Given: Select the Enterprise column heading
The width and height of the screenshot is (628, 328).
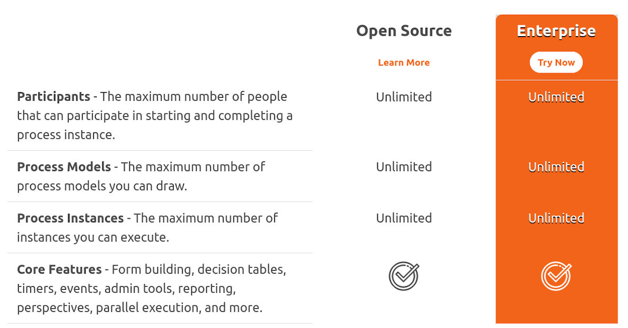Looking at the screenshot, I should tap(556, 31).
